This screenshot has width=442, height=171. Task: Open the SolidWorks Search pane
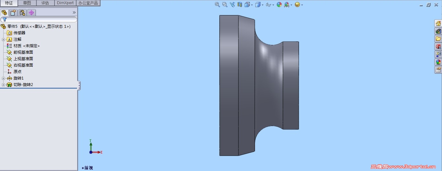pyautogui.click(x=438, y=47)
